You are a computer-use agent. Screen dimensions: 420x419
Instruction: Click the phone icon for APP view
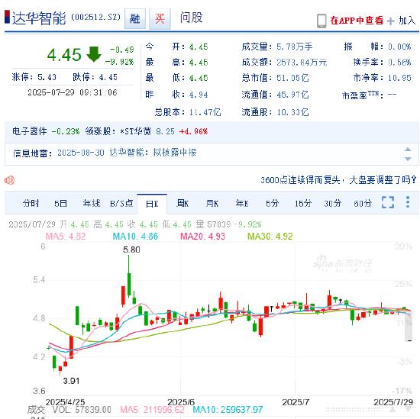[321, 21]
